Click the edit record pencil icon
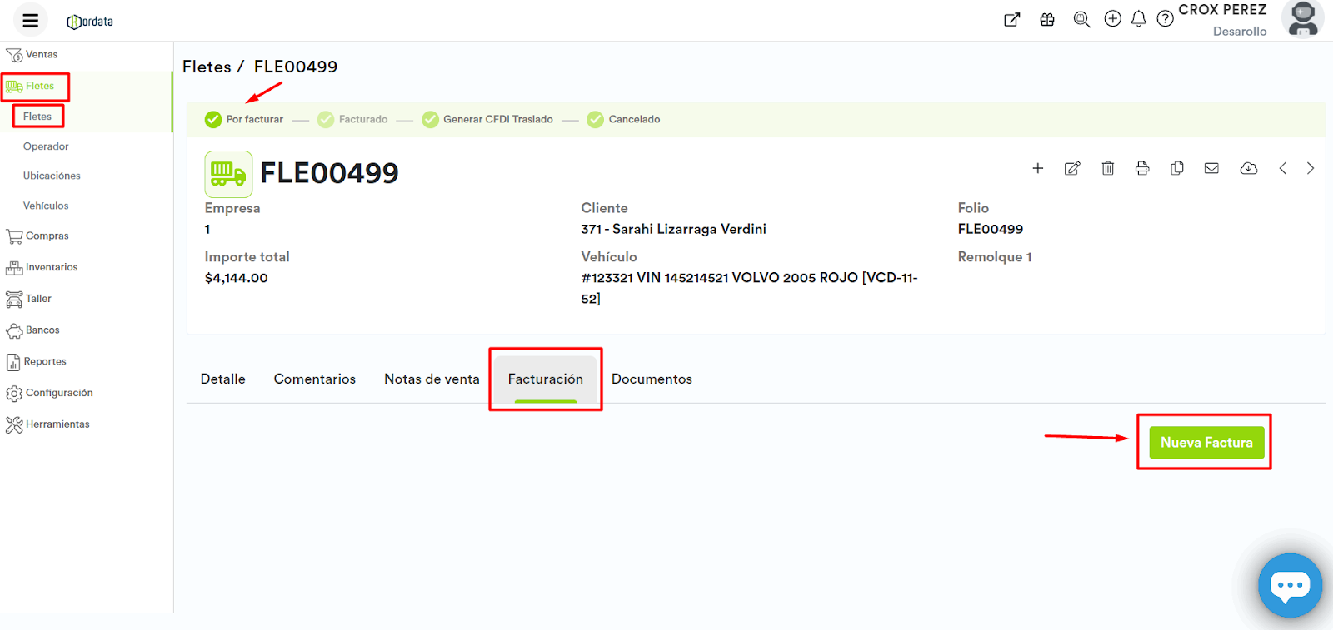The width and height of the screenshot is (1333, 630). (x=1072, y=169)
